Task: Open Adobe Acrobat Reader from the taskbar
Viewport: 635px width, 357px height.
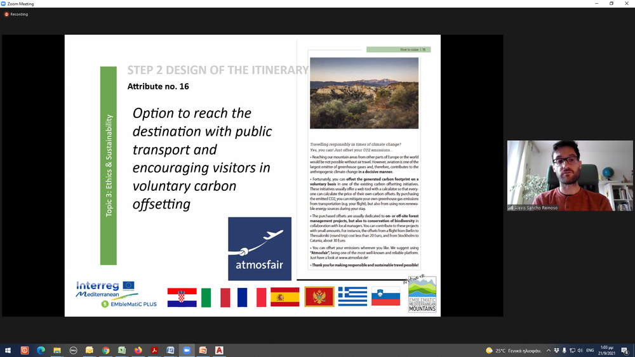Action: [x=154, y=350]
